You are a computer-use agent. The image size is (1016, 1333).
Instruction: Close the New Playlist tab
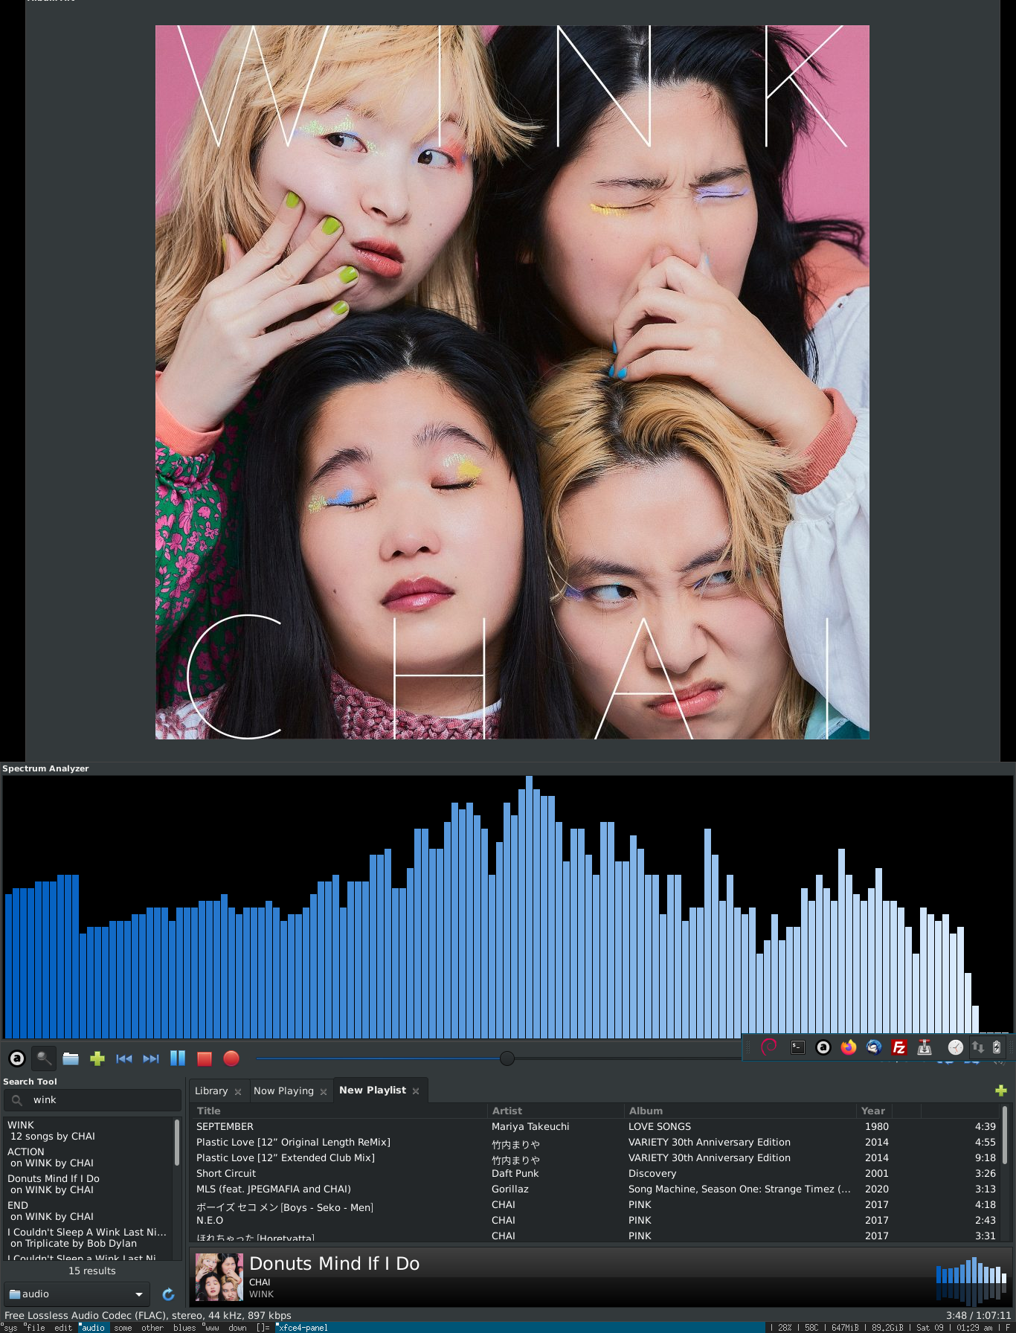click(416, 1091)
